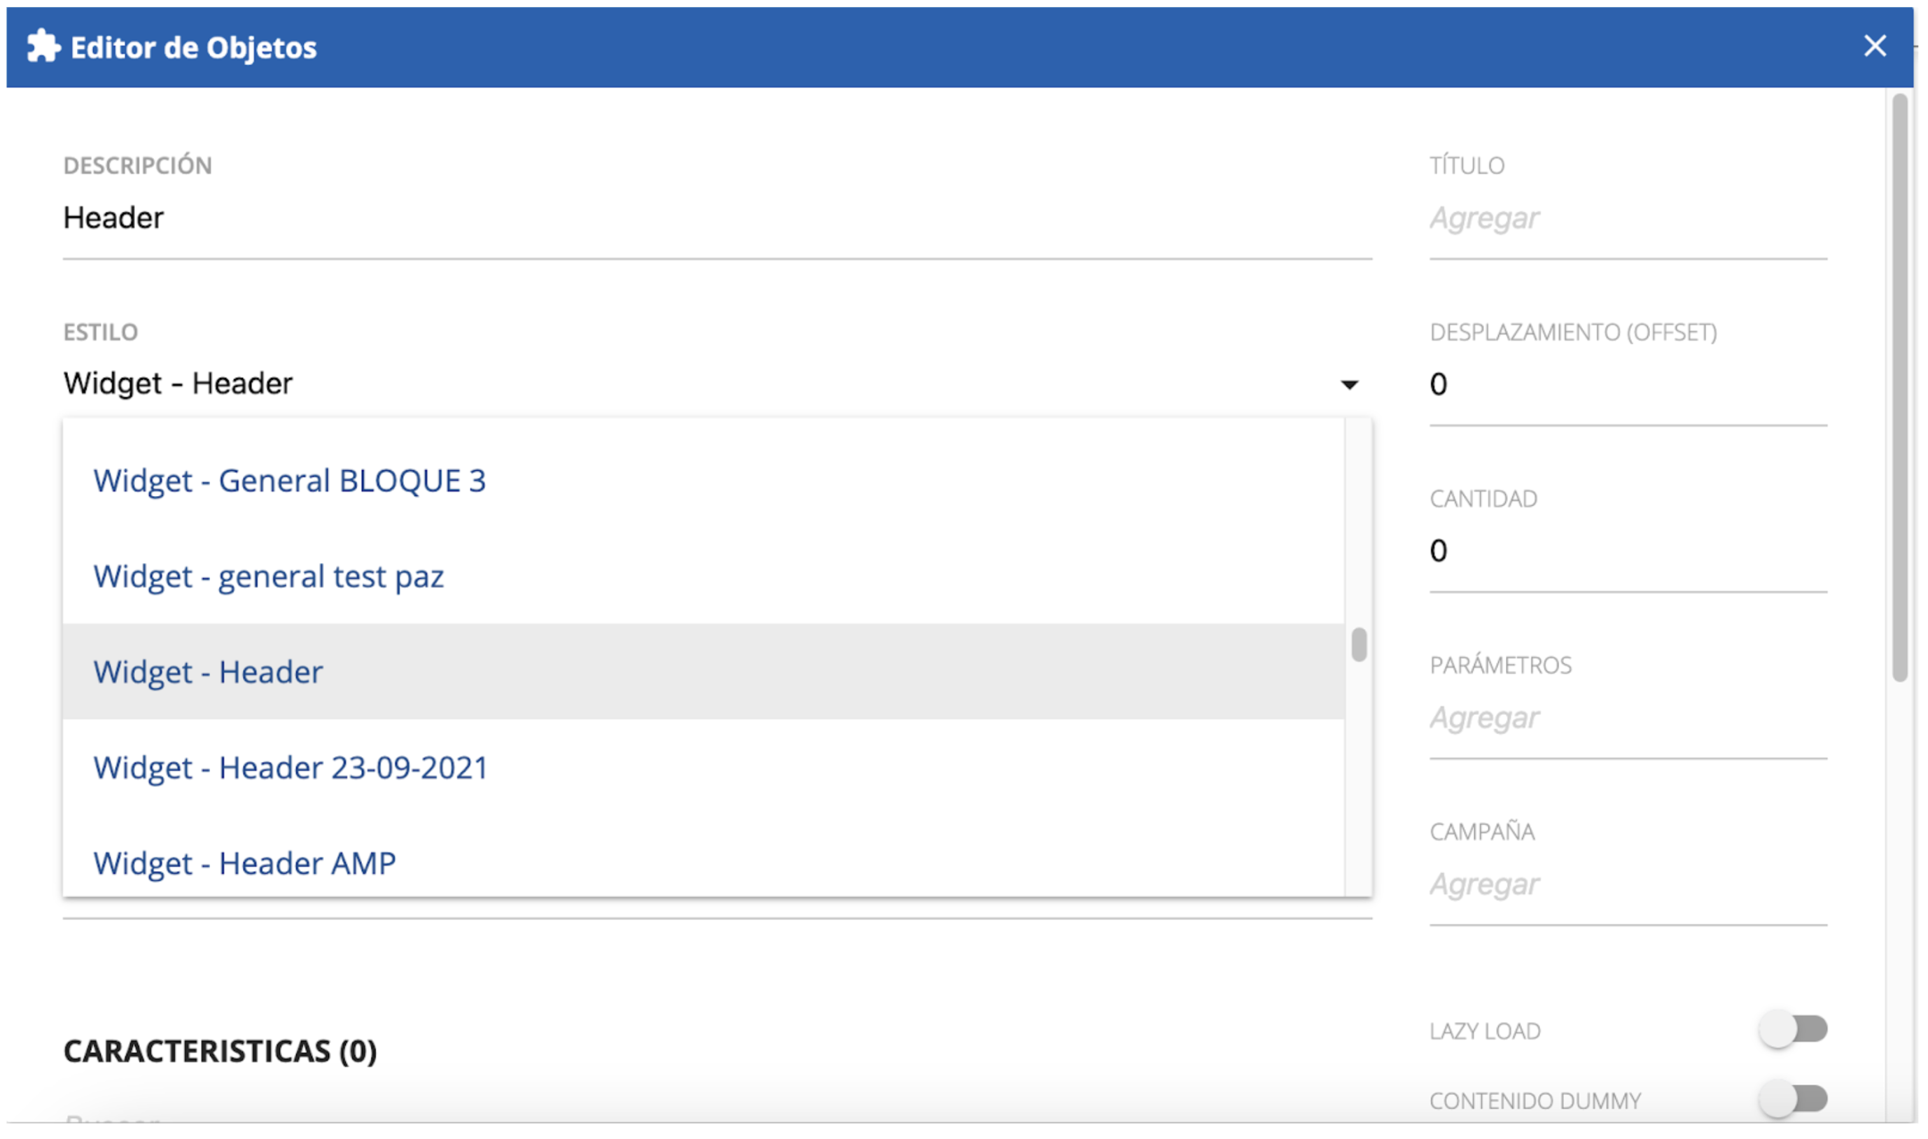The image size is (1928, 1139).
Task: Select the highlighted Widget - Header option
Action: (704, 672)
